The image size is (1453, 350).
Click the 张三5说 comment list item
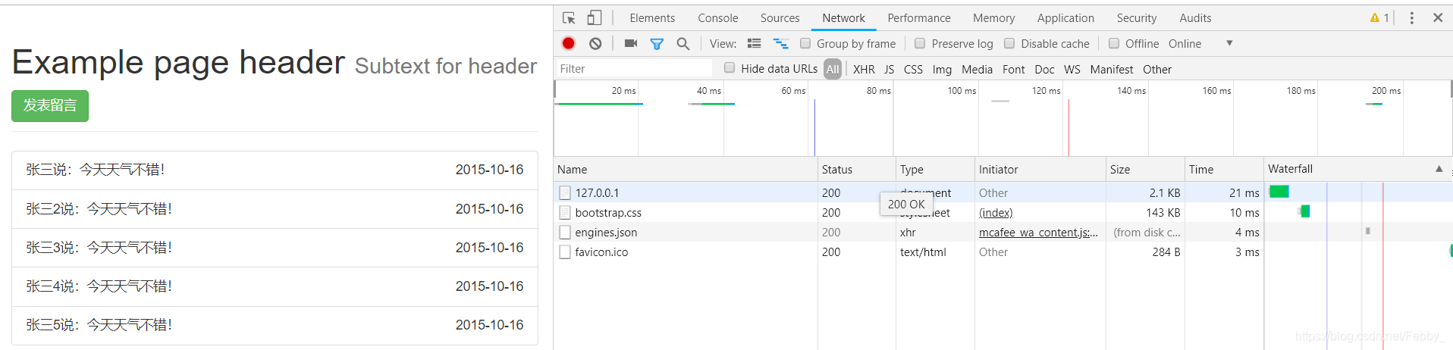[275, 325]
